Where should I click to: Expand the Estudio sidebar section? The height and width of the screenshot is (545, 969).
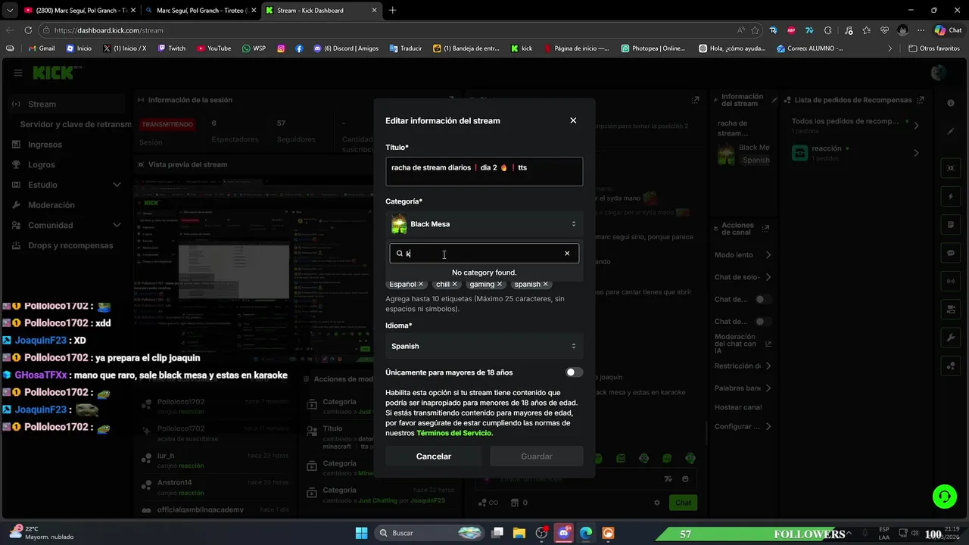pos(67,185)
